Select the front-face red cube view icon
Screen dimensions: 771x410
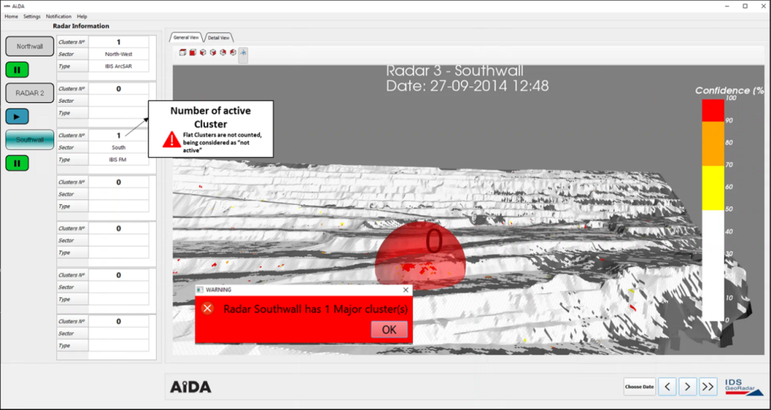(193, 52)
